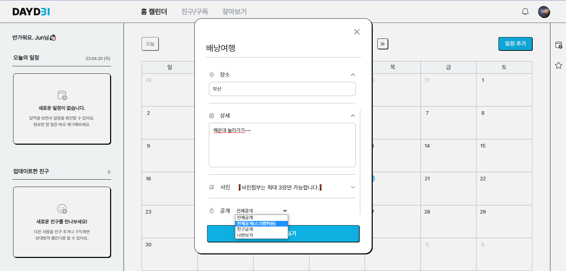Screen dimensions: 566x271
Task: Open the 공개 visibility dropdown
Action: point(262,211)
